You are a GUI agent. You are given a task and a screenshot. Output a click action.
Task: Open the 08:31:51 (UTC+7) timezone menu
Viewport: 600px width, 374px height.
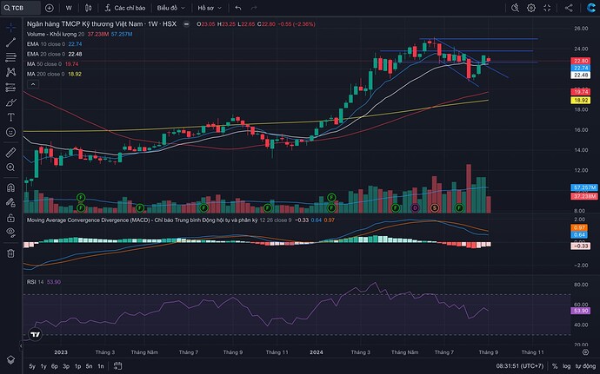pyautogui.click(x=520, y=366)
